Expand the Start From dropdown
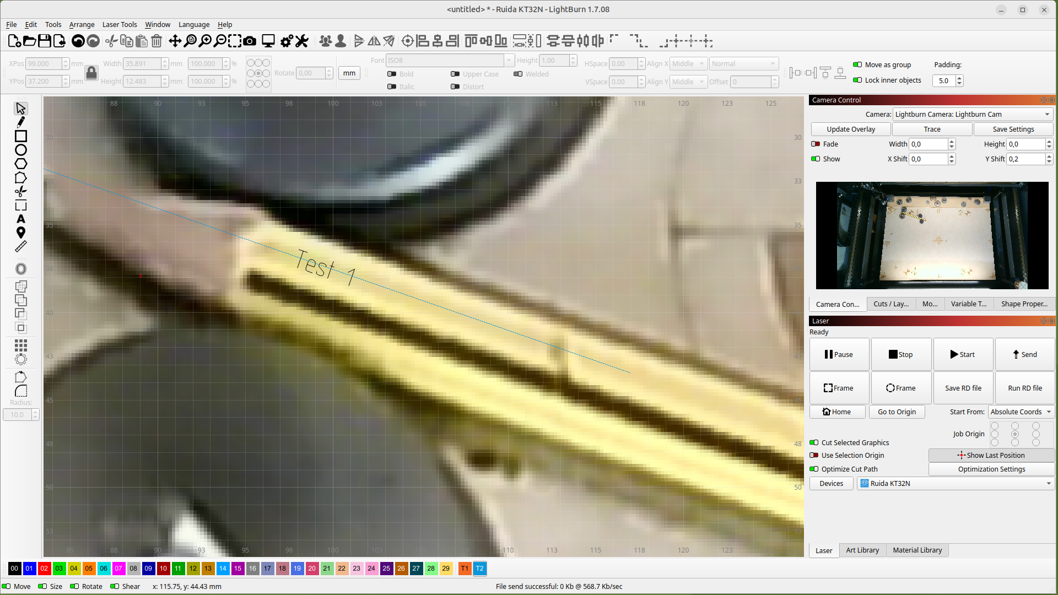 (1021, 412)
